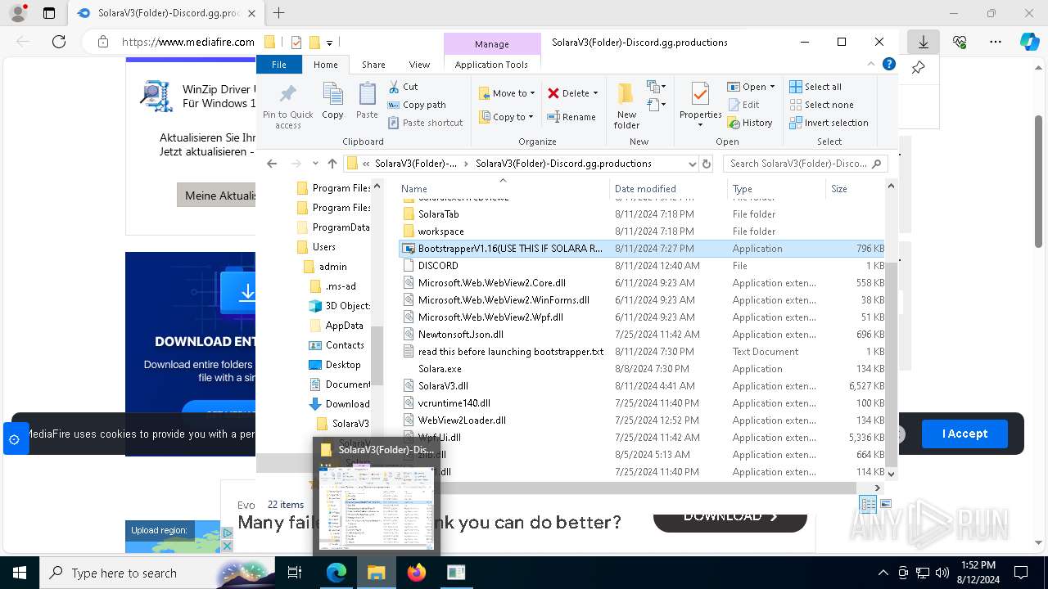Click the mediafire.com address bar
Viewport: 1048px width, 589px height.
click(188, 42)
